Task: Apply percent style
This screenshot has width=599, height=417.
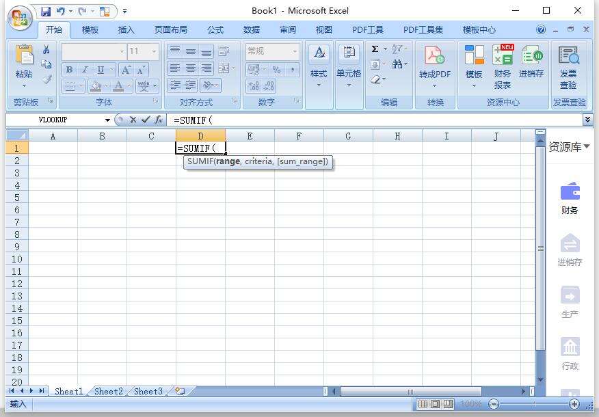Action: click(276, 70)
